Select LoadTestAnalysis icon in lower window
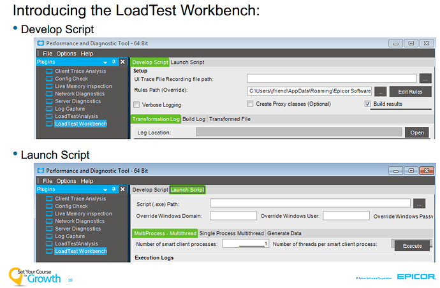Screen dimensions: 440x288 point(49,243)
